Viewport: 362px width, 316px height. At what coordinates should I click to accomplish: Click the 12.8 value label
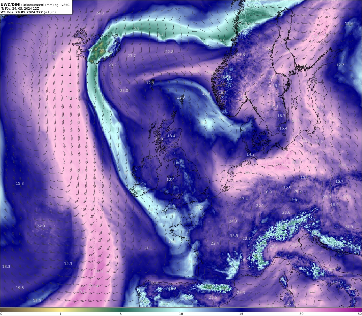[293, 200]
